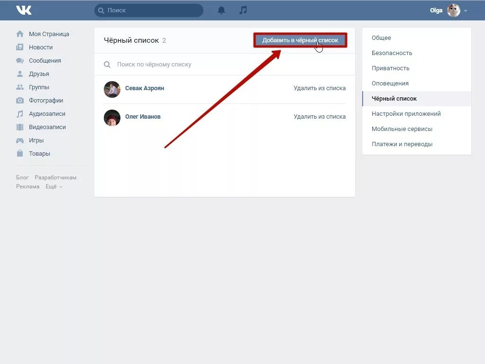Open Олег Иванов's avatar
Image resolution: width=485 pixels, height=364 pixels.
coord(112,118)
